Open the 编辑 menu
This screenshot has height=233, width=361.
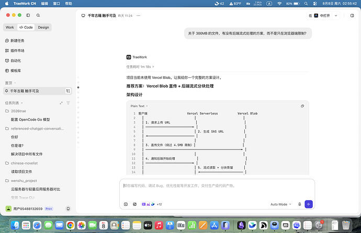pyautogui.click(x=44, y=4)
